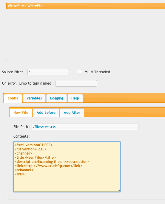Click the Contents textarea resize grip
The image size is (165, 204).
coord(118,190)
